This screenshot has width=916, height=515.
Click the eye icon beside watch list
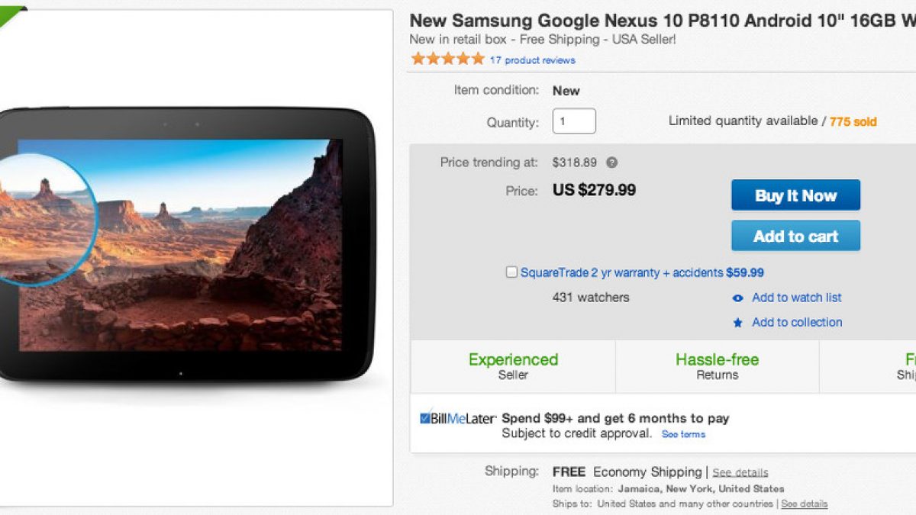point(737,298)
